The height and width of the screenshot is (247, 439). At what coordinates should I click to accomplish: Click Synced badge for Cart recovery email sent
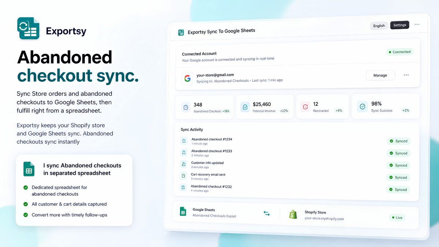(398, 177)
